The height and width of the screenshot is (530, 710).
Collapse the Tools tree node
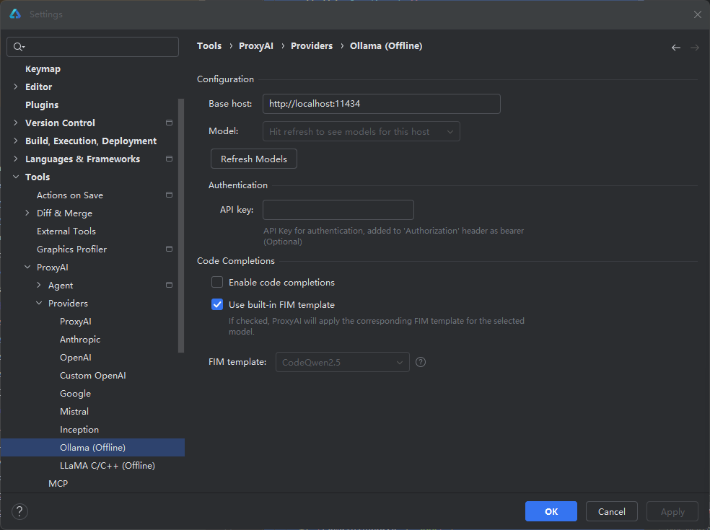16,177
